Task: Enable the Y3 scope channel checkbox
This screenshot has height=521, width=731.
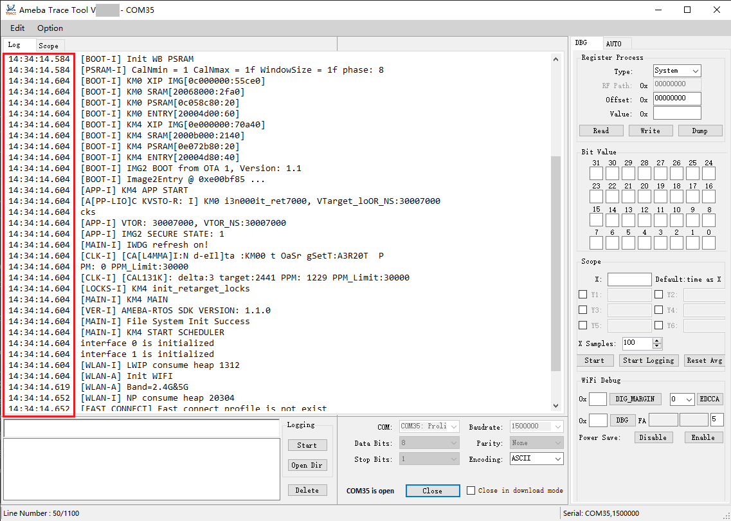Action: [582, 310]
